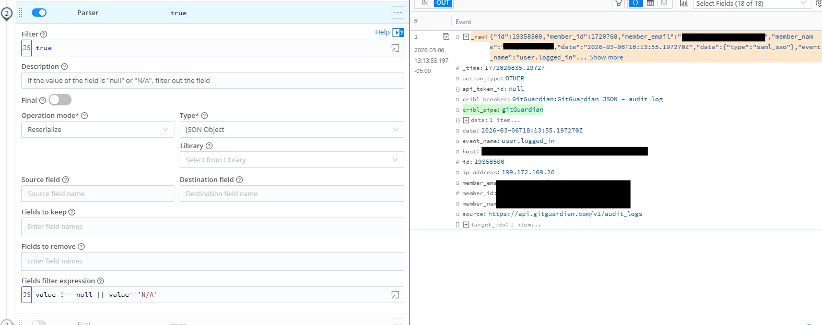Open the Operation mode Reserialize dropdown
The height and width of the screenshot is (325, 822).
(x=98, y=129)
